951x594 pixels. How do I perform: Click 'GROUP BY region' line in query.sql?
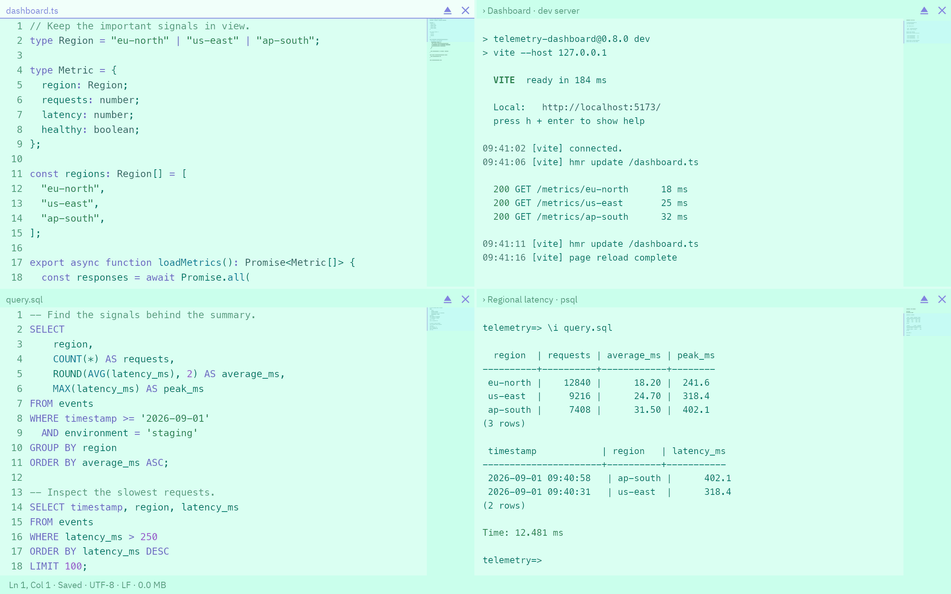(x=73, y=448)
